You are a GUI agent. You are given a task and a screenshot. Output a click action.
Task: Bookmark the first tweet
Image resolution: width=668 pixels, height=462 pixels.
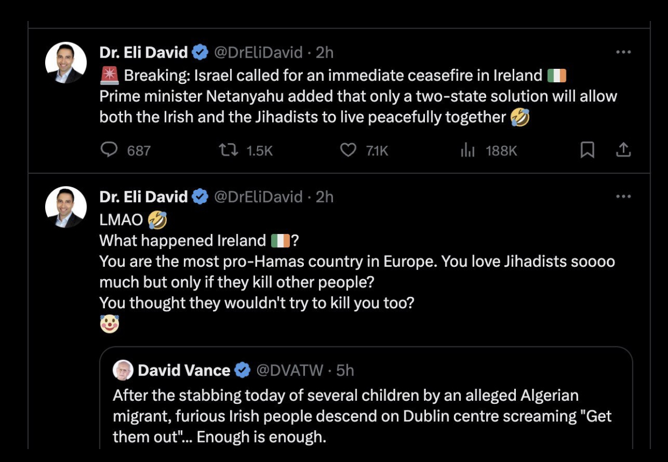coord(587,150)
